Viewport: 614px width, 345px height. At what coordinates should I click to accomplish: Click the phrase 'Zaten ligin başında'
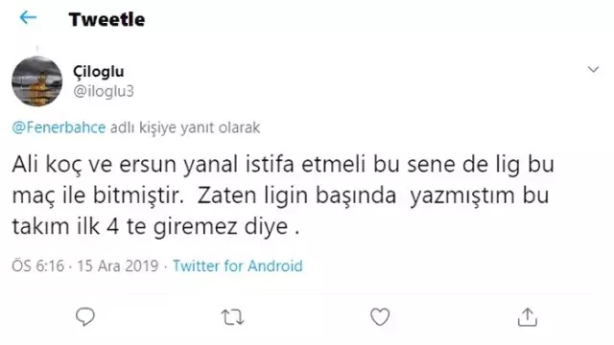pos(296,195)
